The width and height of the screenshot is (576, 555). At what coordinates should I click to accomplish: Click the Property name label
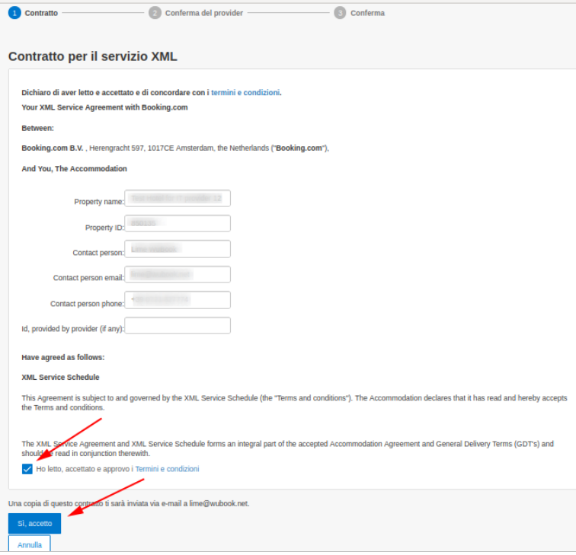pos(99,202)
